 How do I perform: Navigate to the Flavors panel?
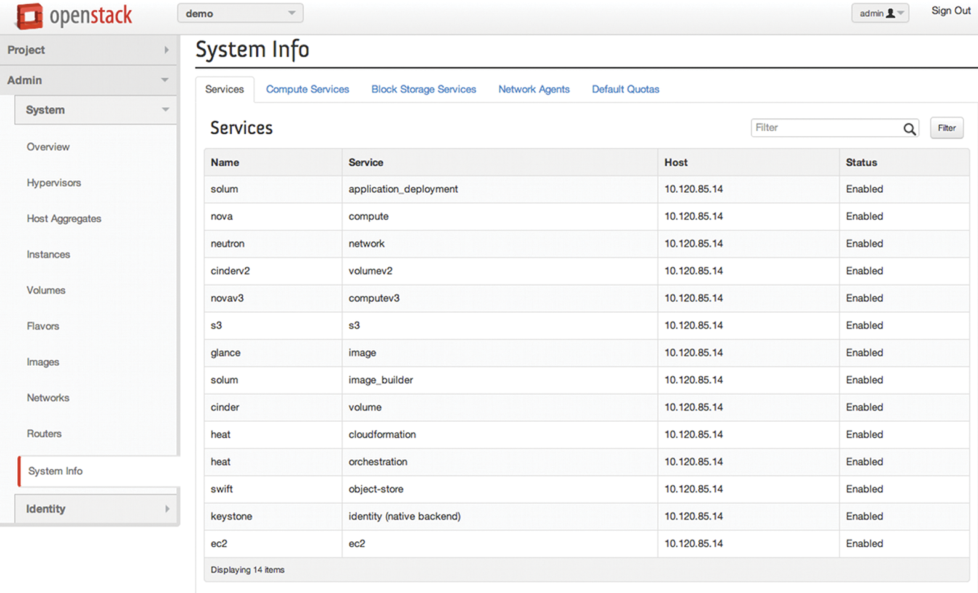43,326
